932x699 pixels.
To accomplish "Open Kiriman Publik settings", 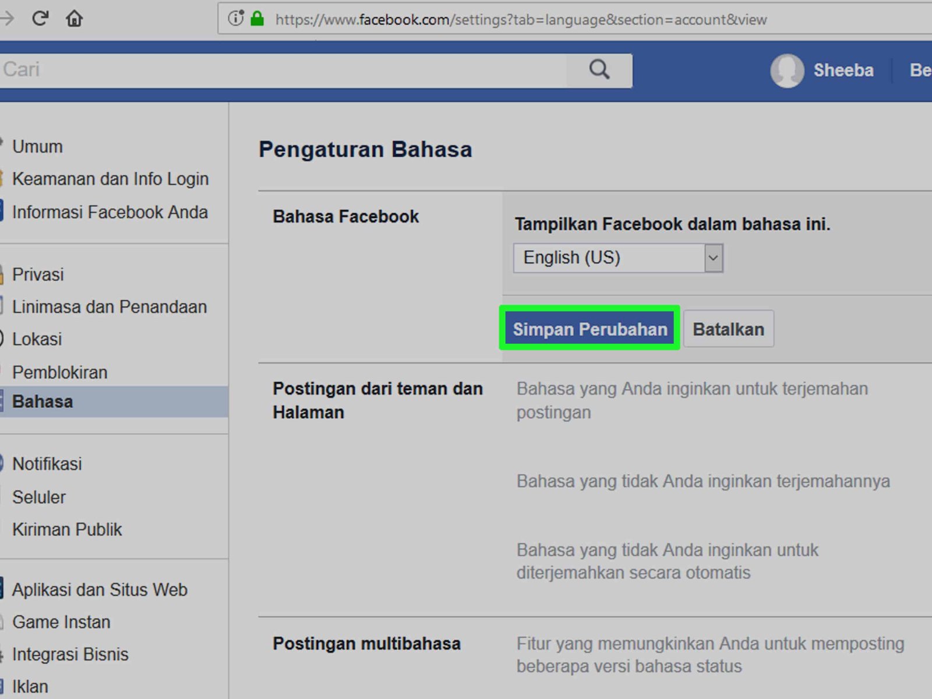I will coord(67,529).
